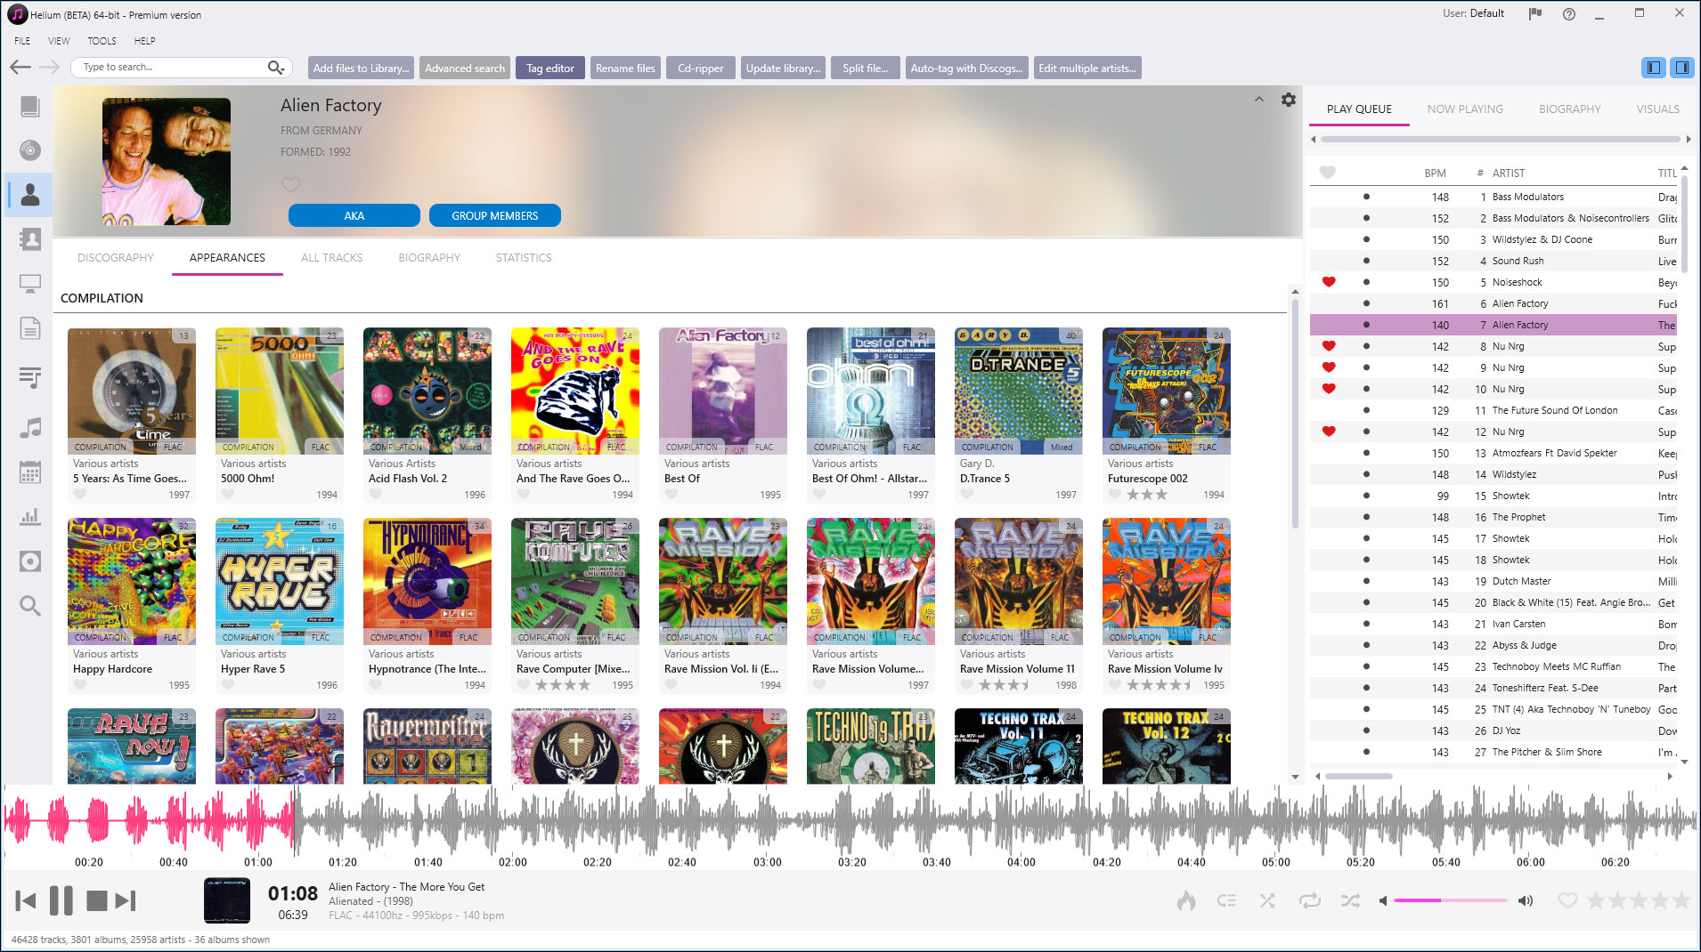Go to the previous track
Viewport: 1701px width, 952px height.
(26, 900)
